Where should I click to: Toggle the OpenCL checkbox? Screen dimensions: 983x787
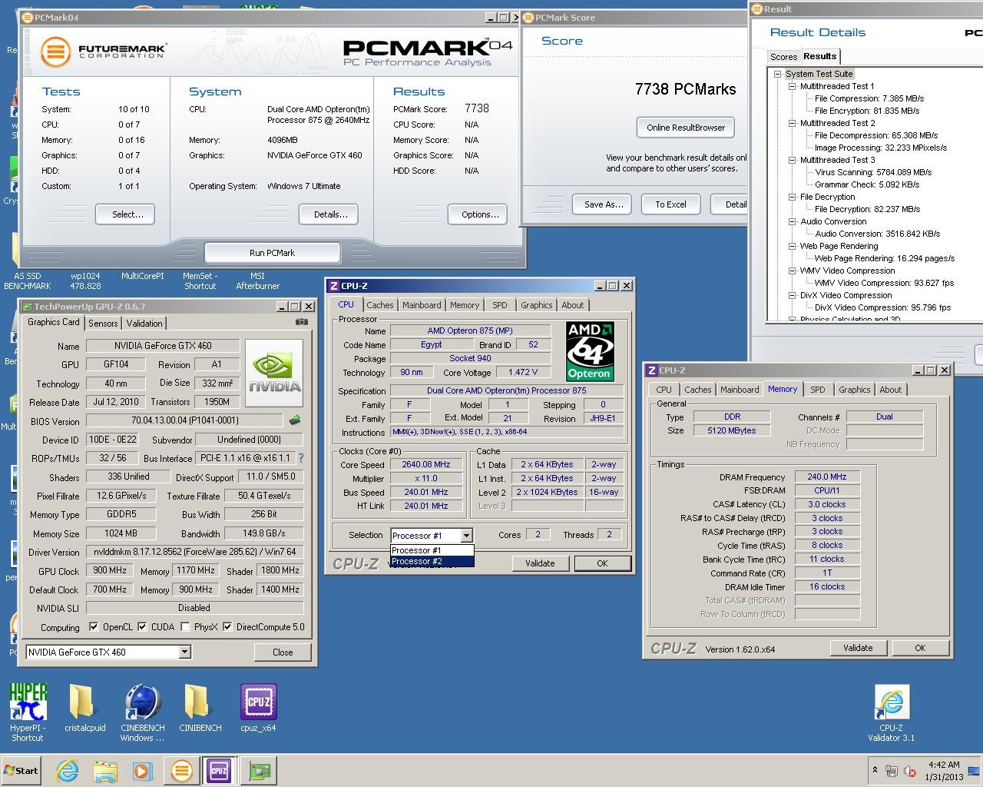pyautogui.click(x=94, y=626)
